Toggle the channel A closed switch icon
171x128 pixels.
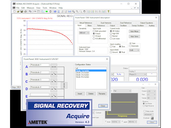(x=54, y=67)
